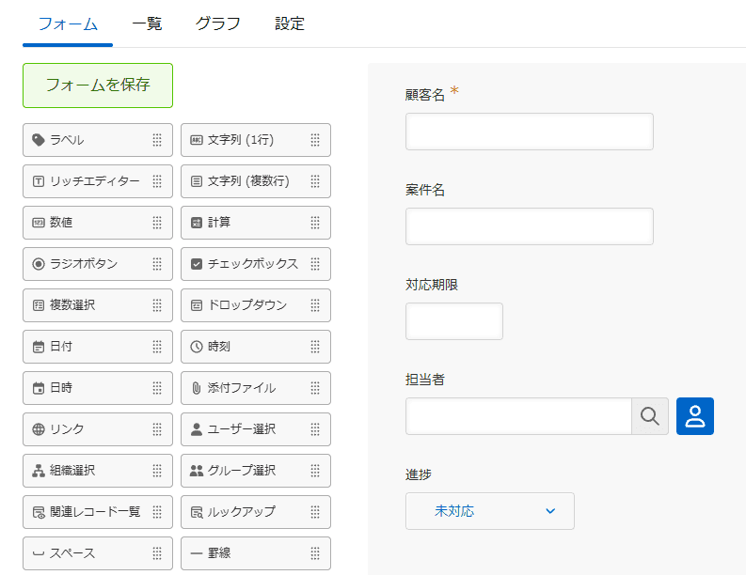Select the ルックアップ icon
746x575 pixels.
[x=197, y=512]
